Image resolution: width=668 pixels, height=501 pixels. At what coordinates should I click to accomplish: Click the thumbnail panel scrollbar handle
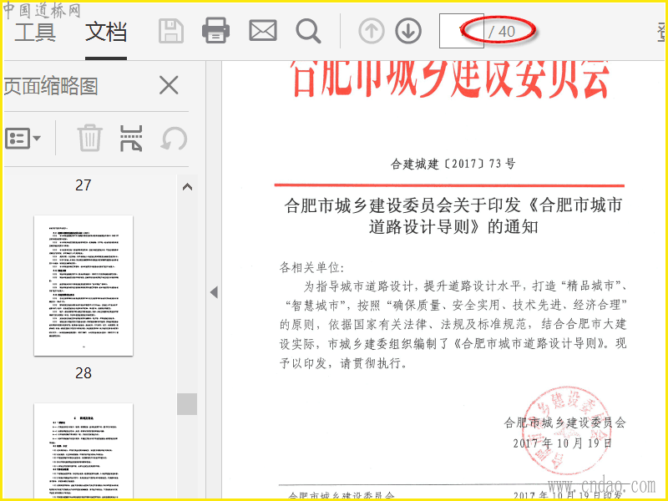point(187,404)
